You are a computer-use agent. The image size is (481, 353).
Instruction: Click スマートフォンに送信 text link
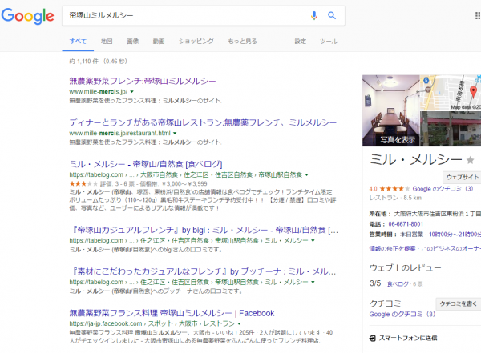pyautogui.click(x=408, y=339)
